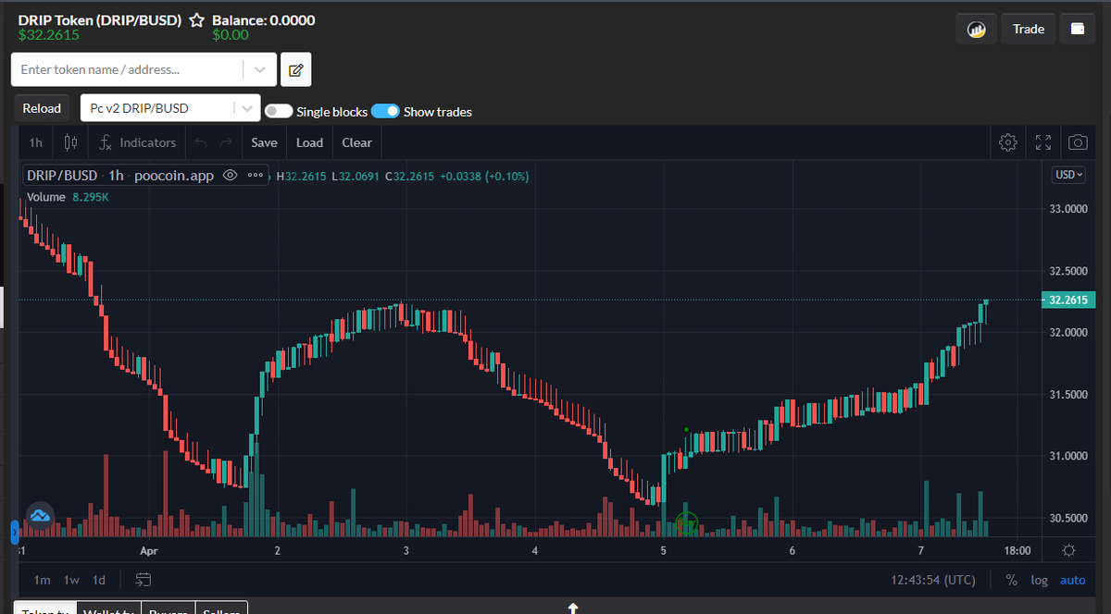Open the USD currency dropdown

pos(1067,174)
